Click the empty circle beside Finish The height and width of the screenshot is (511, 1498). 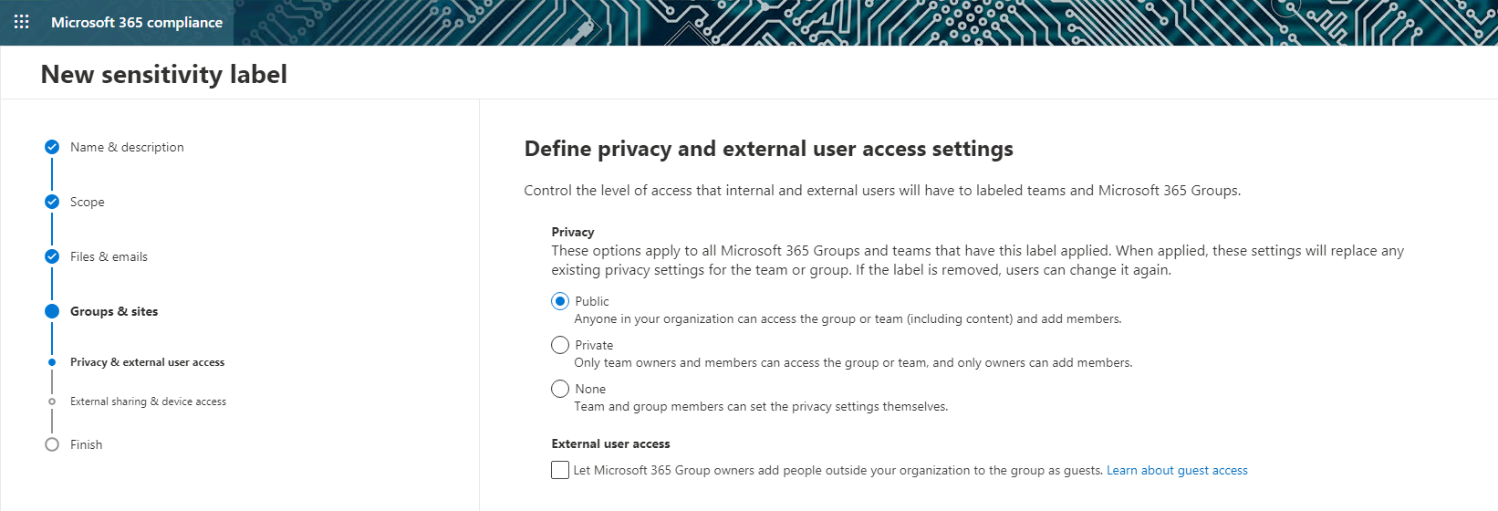point(52,444)
